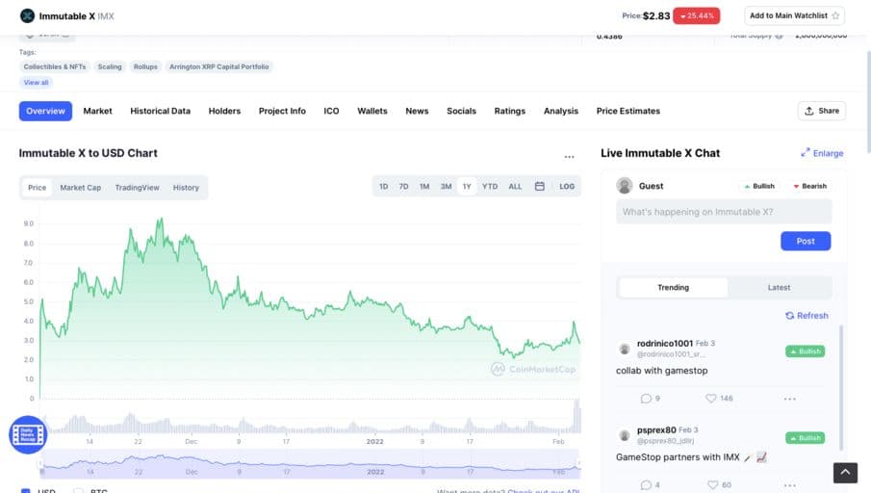
Task: Open more options on rodrinico1001's post
Action: [x=789, y=398]
